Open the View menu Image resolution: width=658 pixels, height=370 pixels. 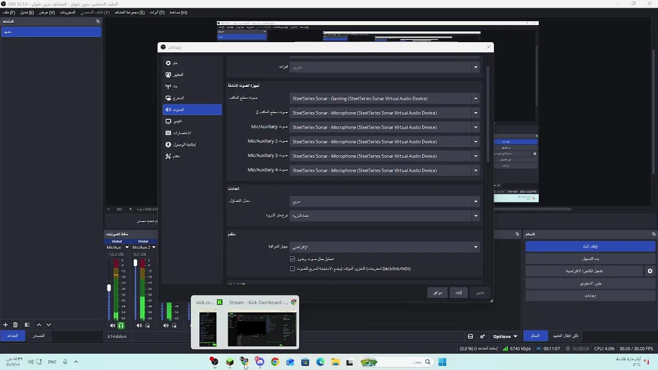(47, 12)
